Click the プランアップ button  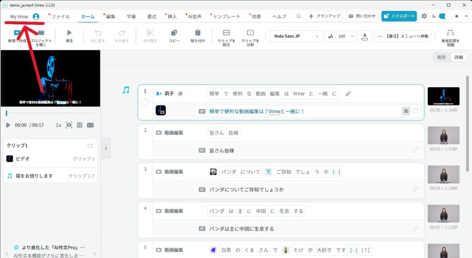pyautogui.click(x=324, y=16)
